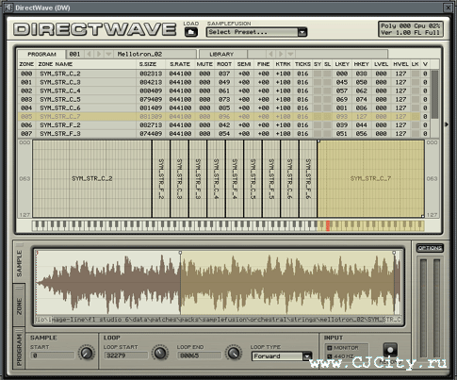Switch to the vertical ZONE tab

click(19, 306)
